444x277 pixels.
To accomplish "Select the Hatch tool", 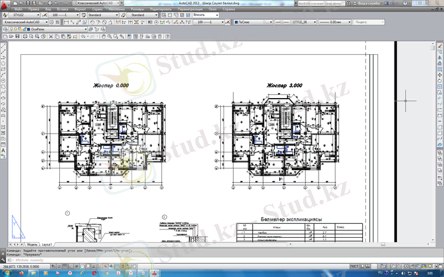I will 3,127.
